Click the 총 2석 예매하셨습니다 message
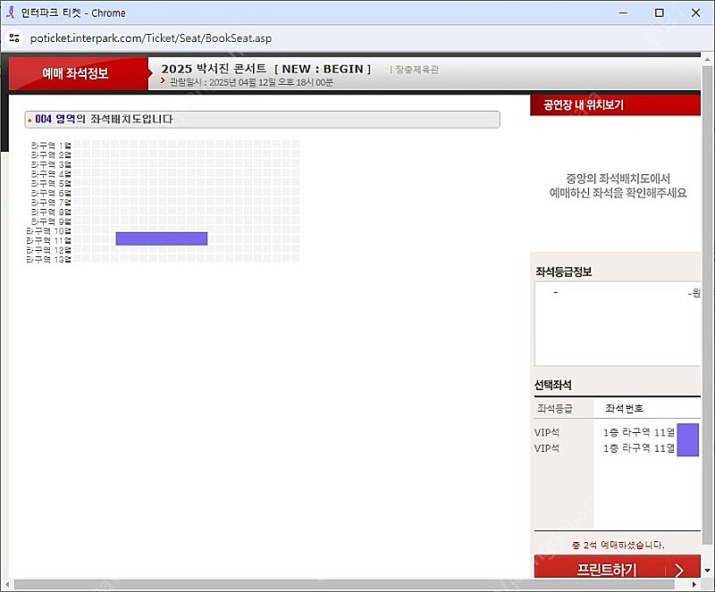715x592 pixels. 618,545
